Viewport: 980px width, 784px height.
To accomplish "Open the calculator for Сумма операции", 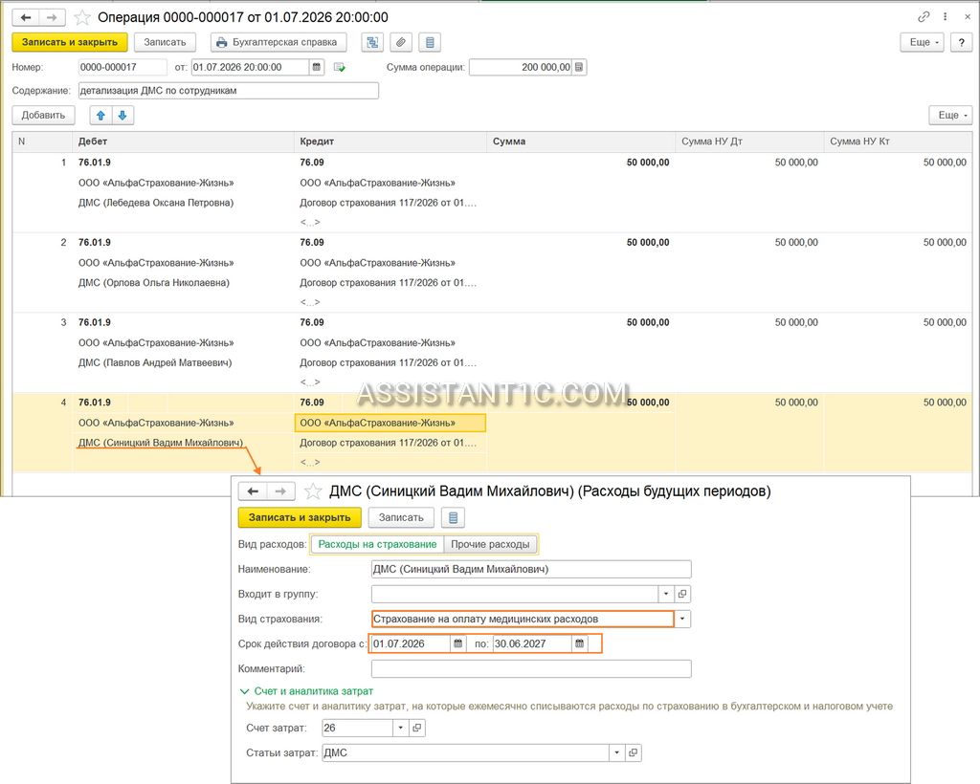I will [x=579, y=67].
